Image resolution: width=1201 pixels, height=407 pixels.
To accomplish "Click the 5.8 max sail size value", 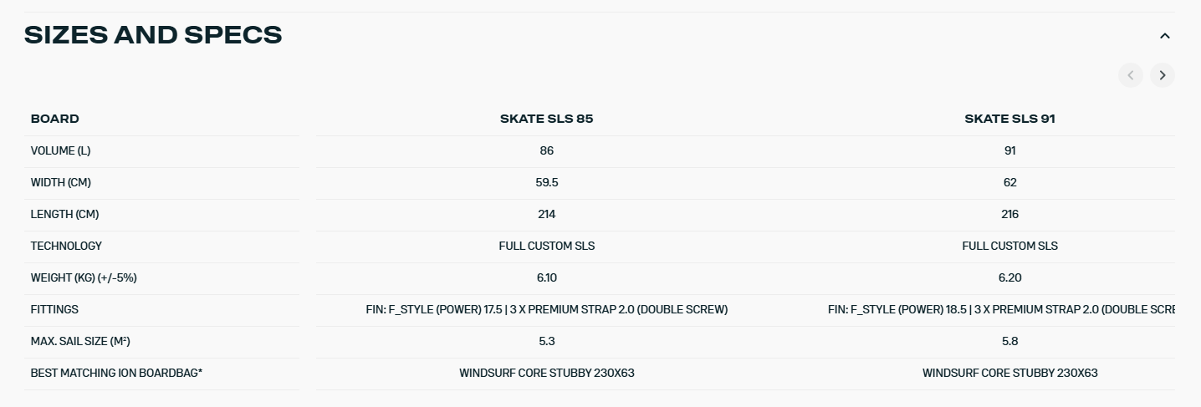I will coord(1009,341).
